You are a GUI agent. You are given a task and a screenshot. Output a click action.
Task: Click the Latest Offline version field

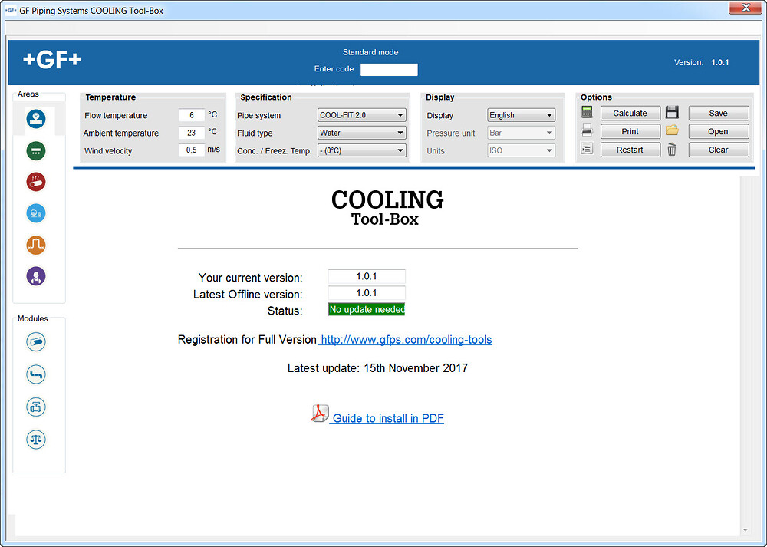point(367,293)
